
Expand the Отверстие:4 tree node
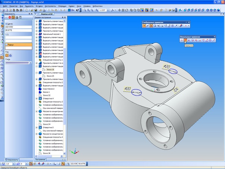point(37,98)
